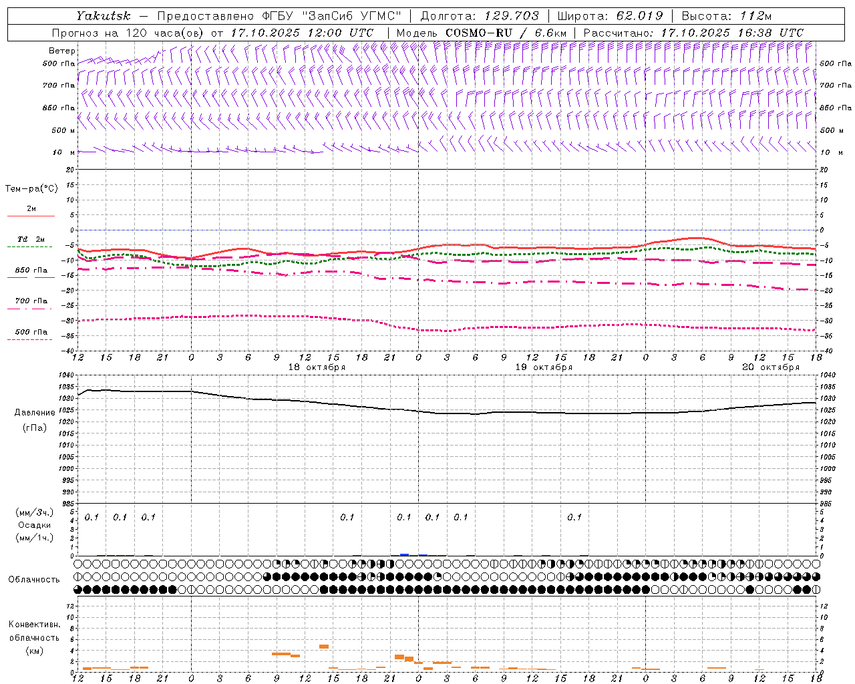Click the Ветер panel label
Screen dimensions: 855x684
pyautogui.click(x=61, y=51)
